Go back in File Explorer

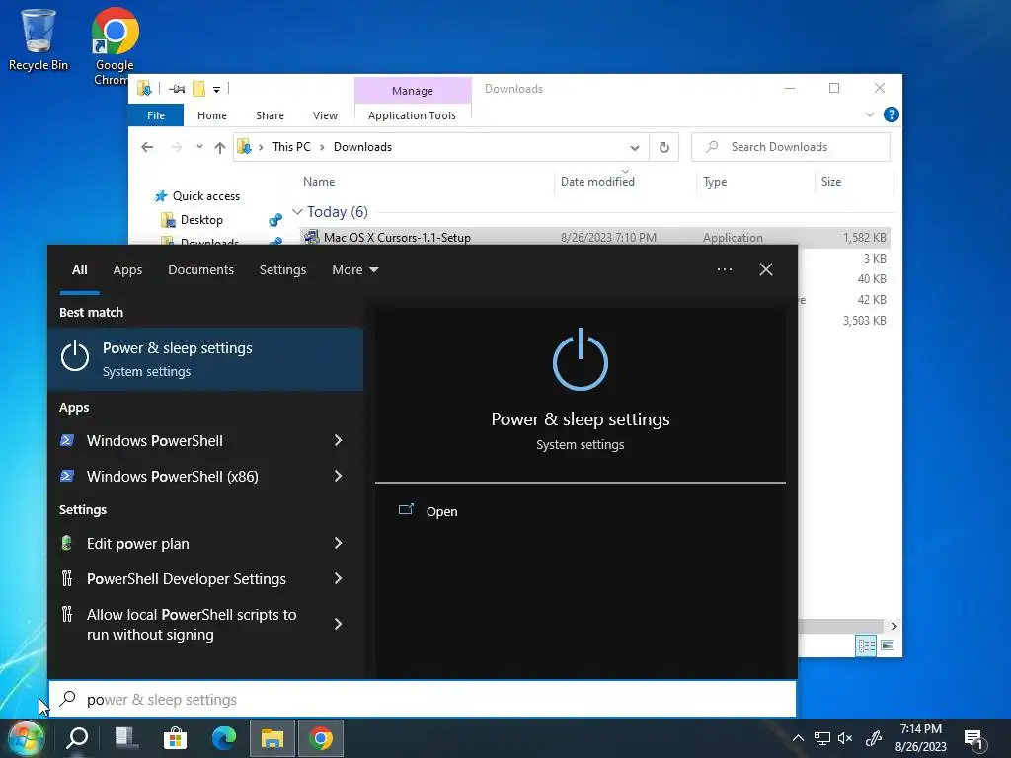click(147, 148)
